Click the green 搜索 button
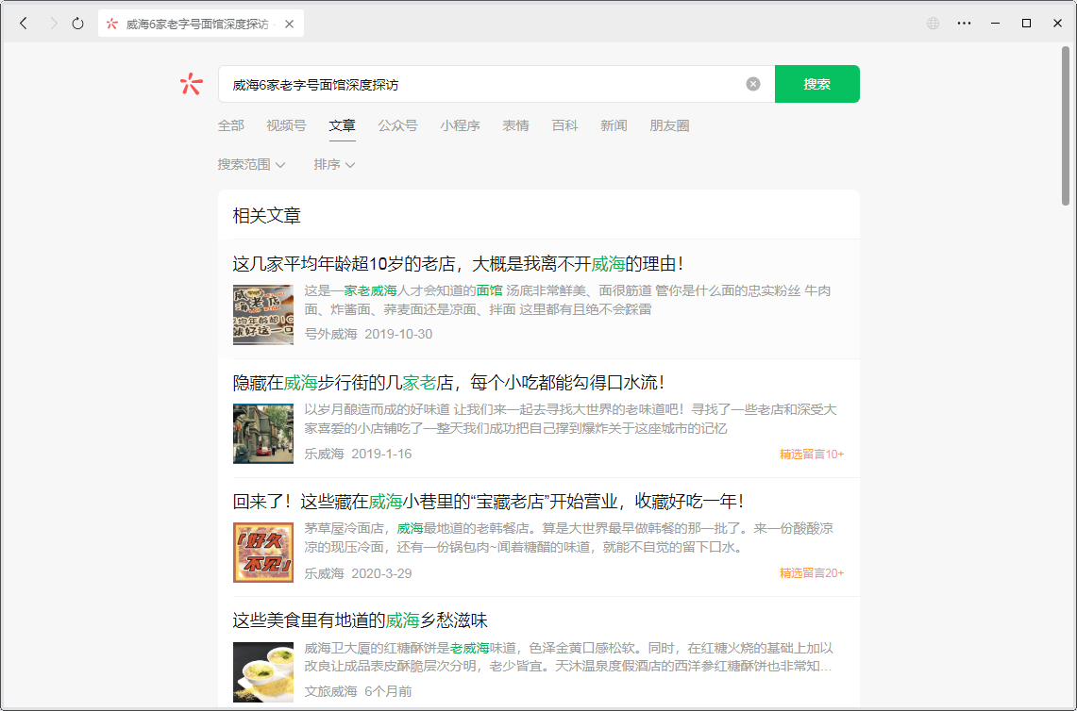This screenshot has height=711, width=1077. click(x=817, y=84)
